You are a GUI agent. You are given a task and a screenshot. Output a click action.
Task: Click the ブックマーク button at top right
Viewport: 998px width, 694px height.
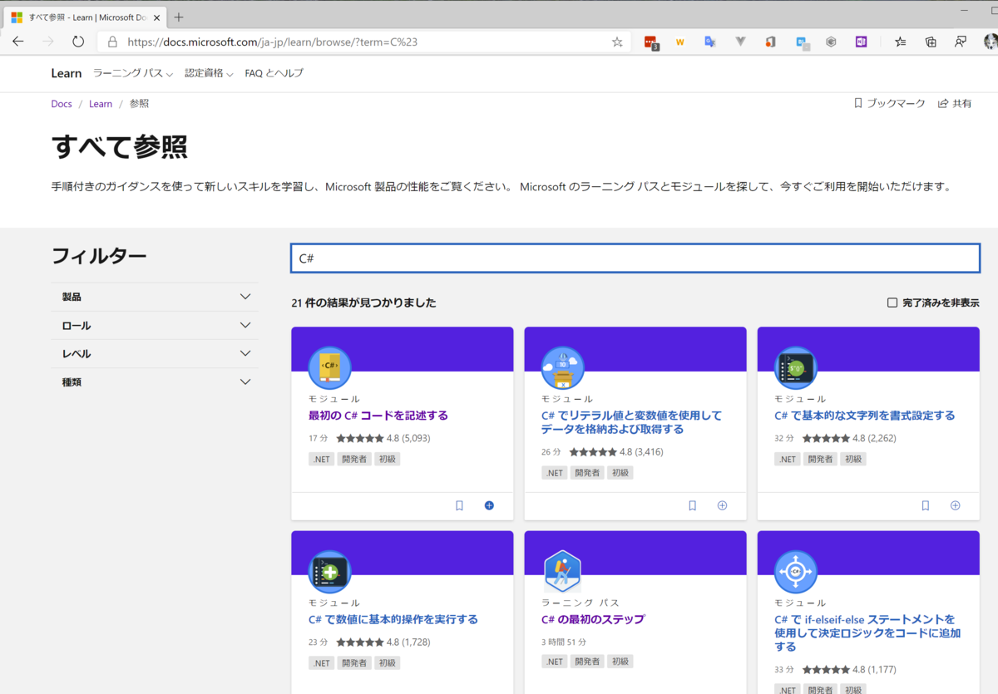tap(889, 104)
